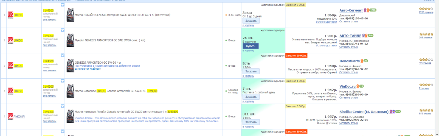Click award ribbon next to VinDoc.ru
This screenshot has height=136, width=439.
(x=358, y=87)
